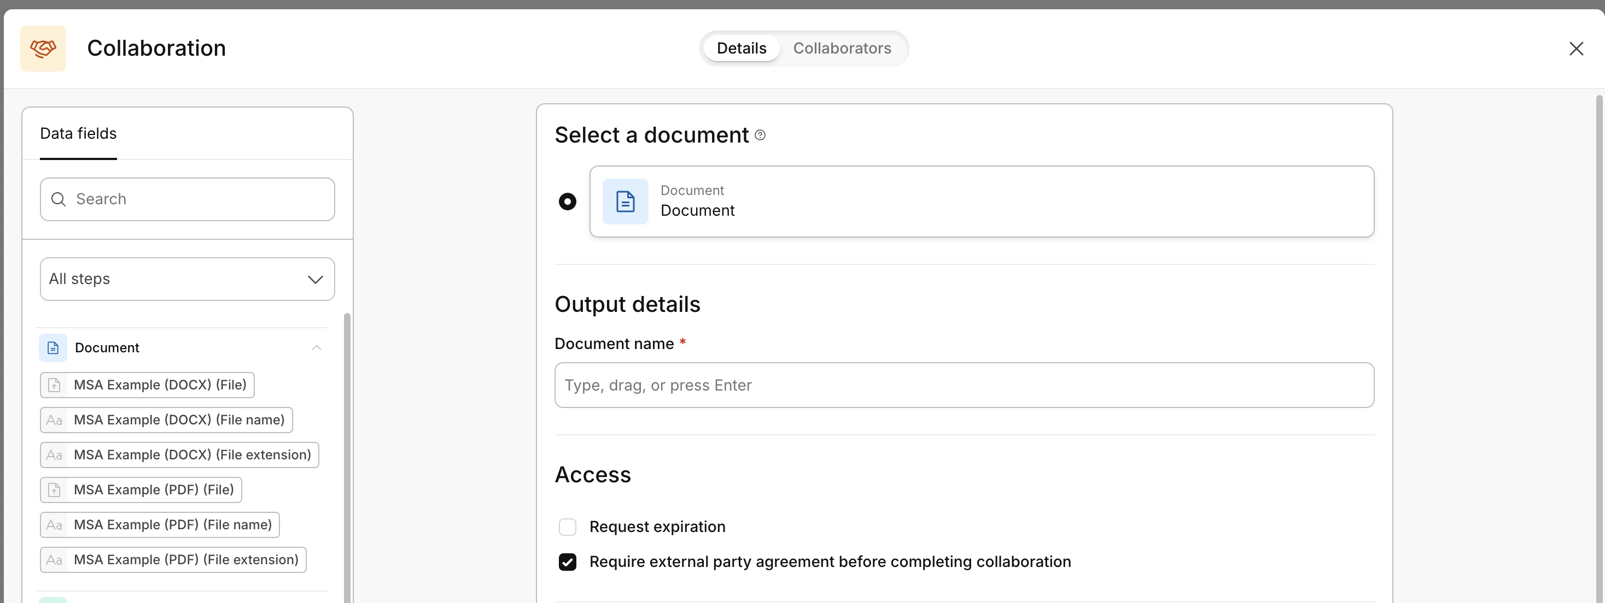Click the Document selection card
Viewport: 1605px width, 603px height.
(981, 202)
